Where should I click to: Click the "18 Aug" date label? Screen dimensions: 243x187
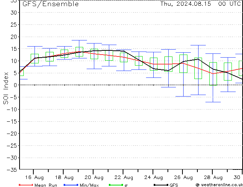tap(64, 177)
